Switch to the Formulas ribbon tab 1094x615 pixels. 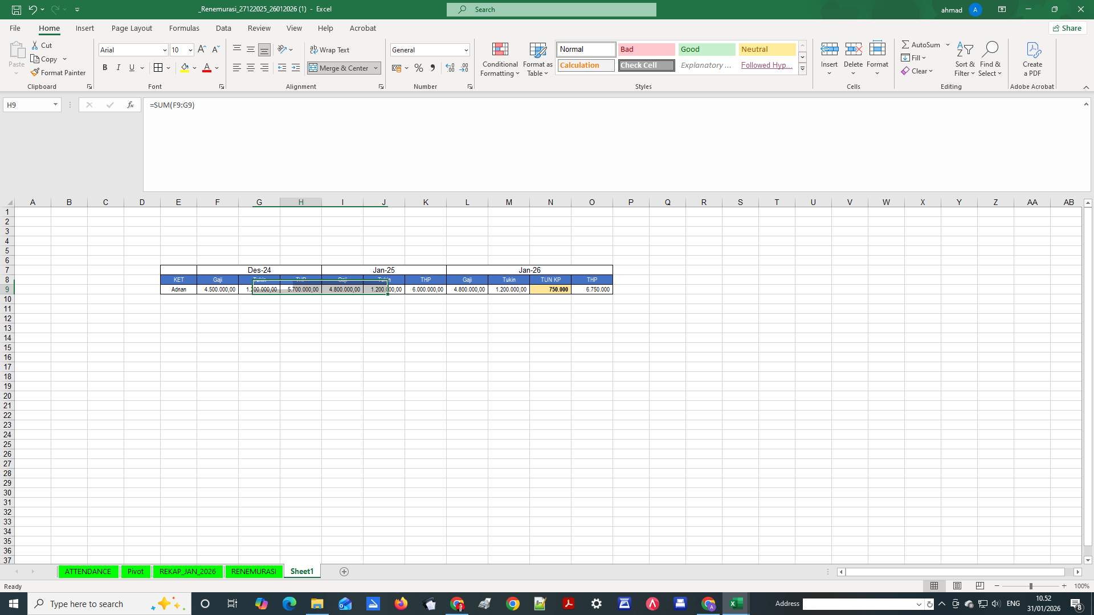tap(184, 28)
